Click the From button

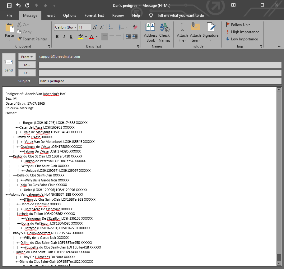tap(27, 57)
